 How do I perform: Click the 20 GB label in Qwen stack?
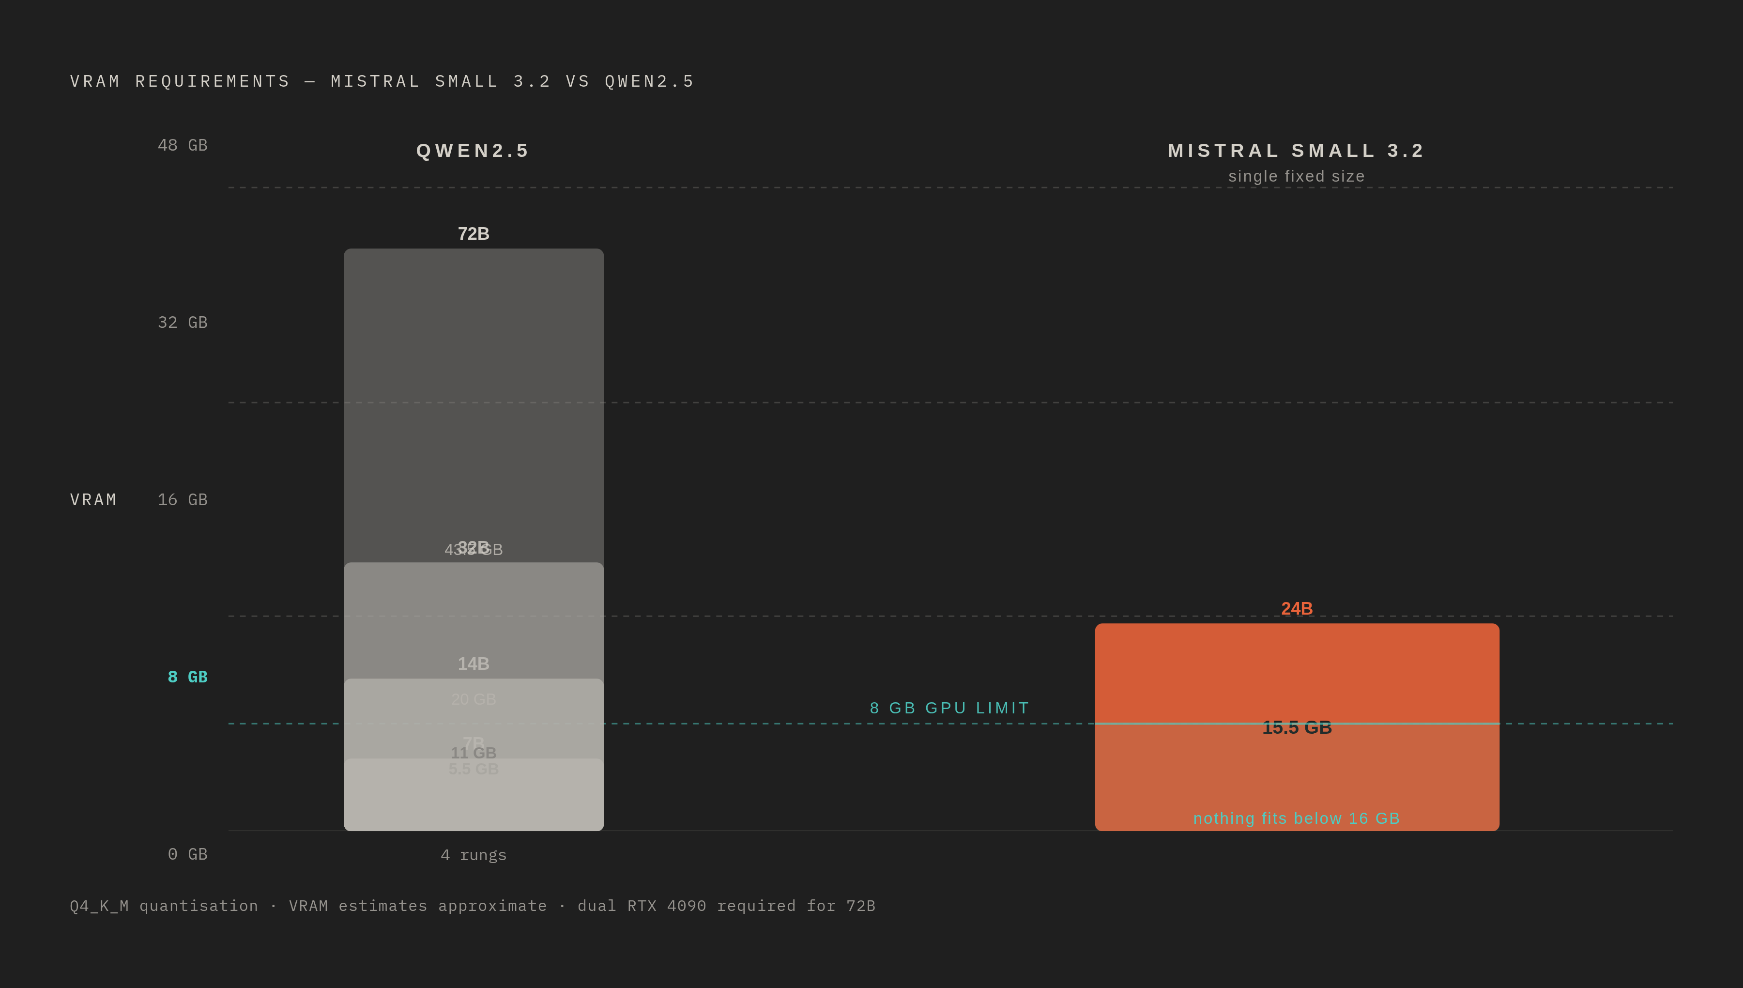[x=474, y=699]
